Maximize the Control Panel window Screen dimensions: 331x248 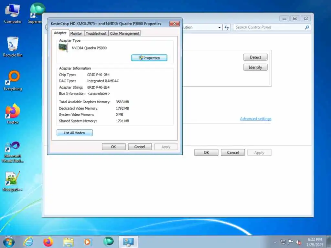[295, 18]
